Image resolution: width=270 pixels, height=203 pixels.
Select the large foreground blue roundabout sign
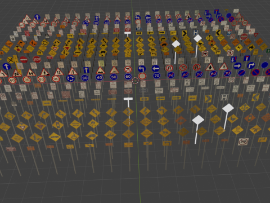coord(70,78)
